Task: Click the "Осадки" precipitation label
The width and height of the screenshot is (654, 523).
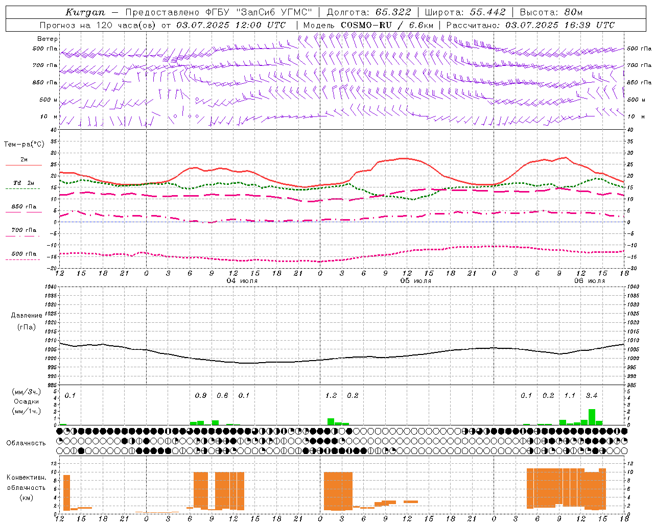Action: 26,401
